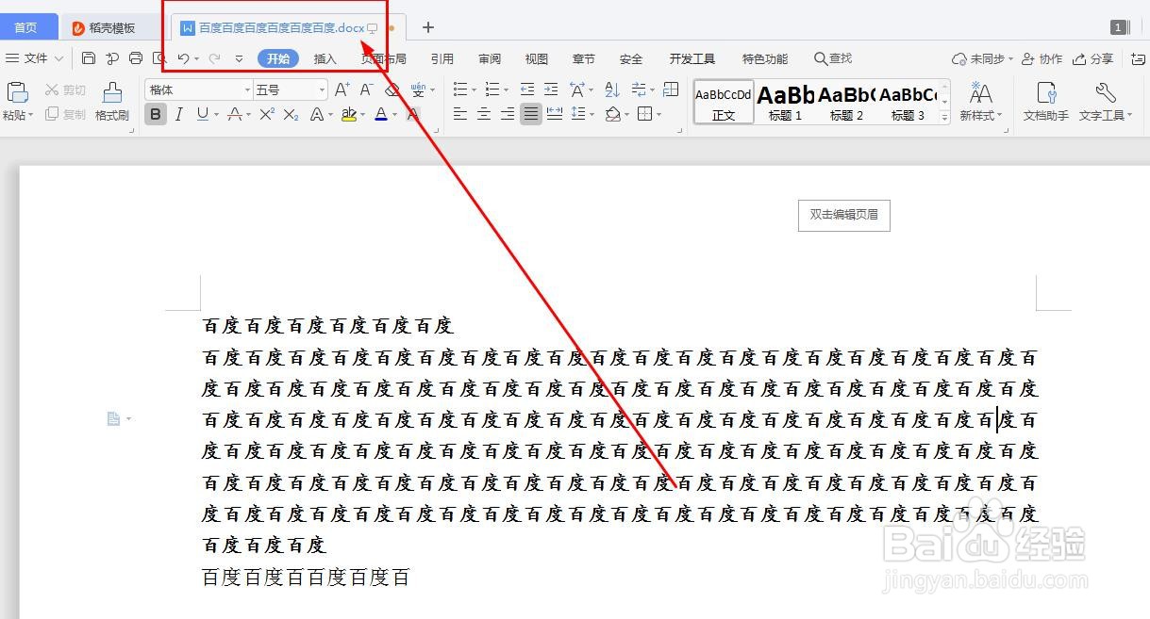
Task: Align text left
Action: (460, 114)
